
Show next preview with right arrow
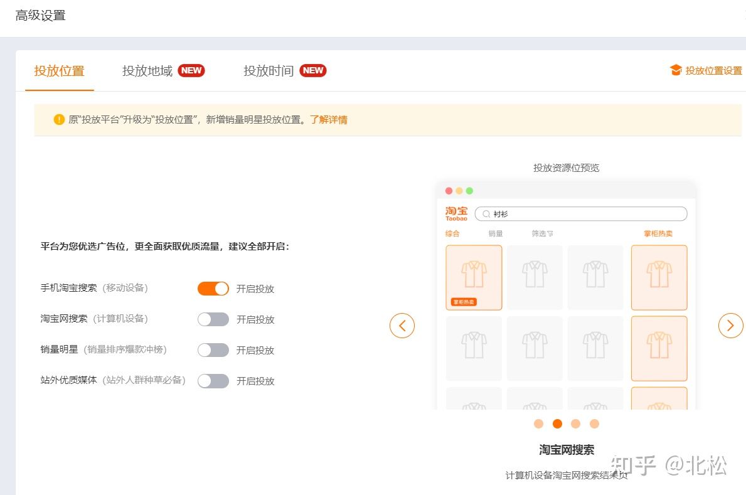point(730,326)
